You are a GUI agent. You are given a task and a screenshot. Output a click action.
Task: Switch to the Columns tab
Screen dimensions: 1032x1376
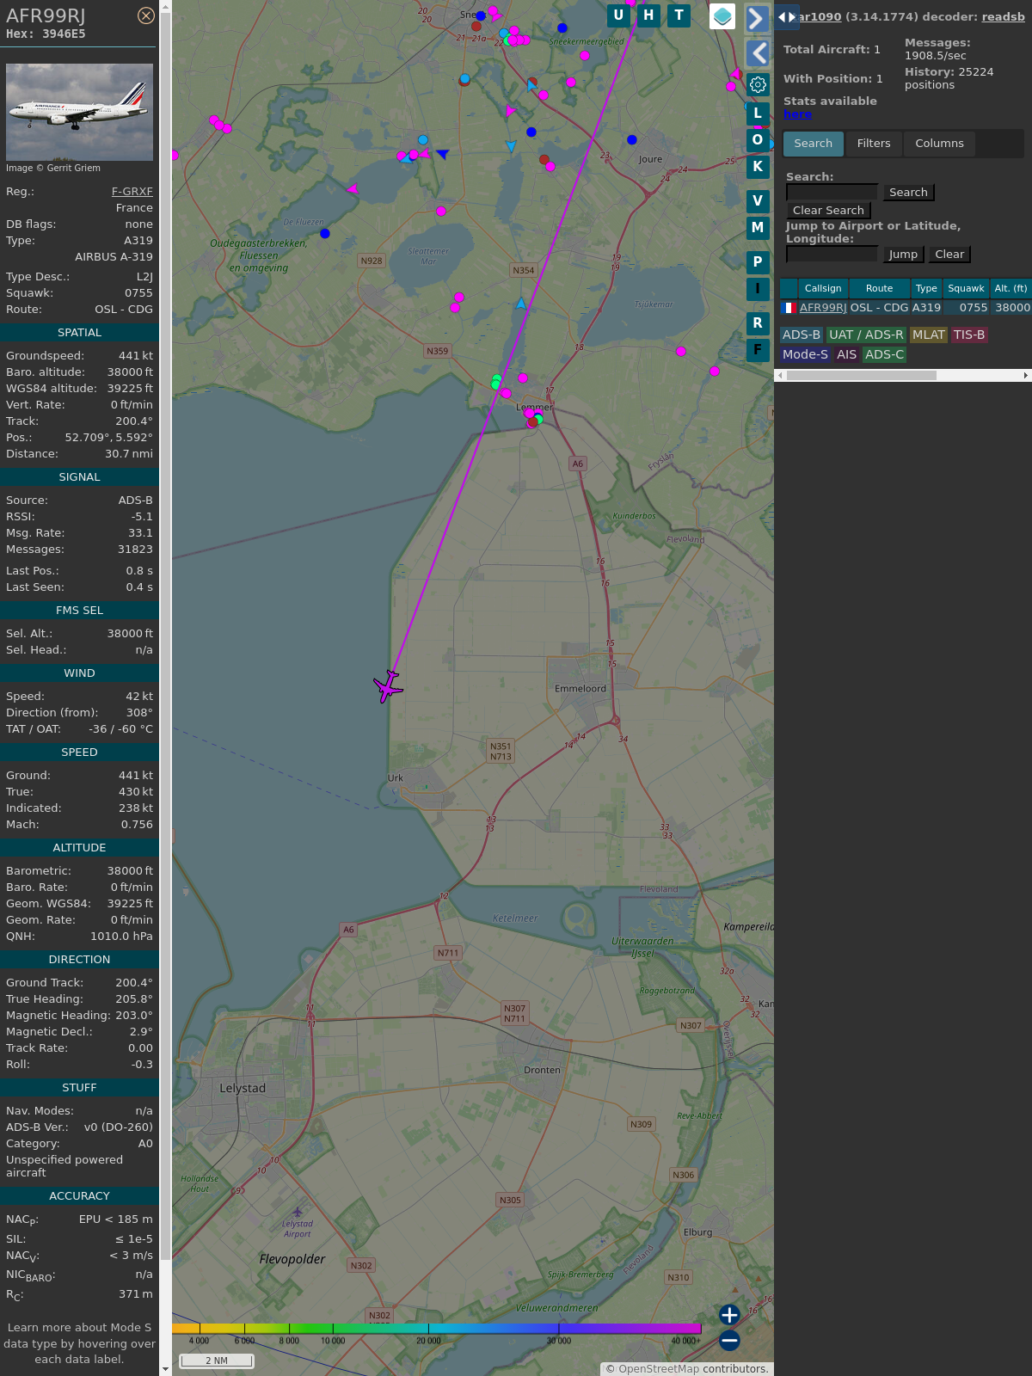point(939,144)
